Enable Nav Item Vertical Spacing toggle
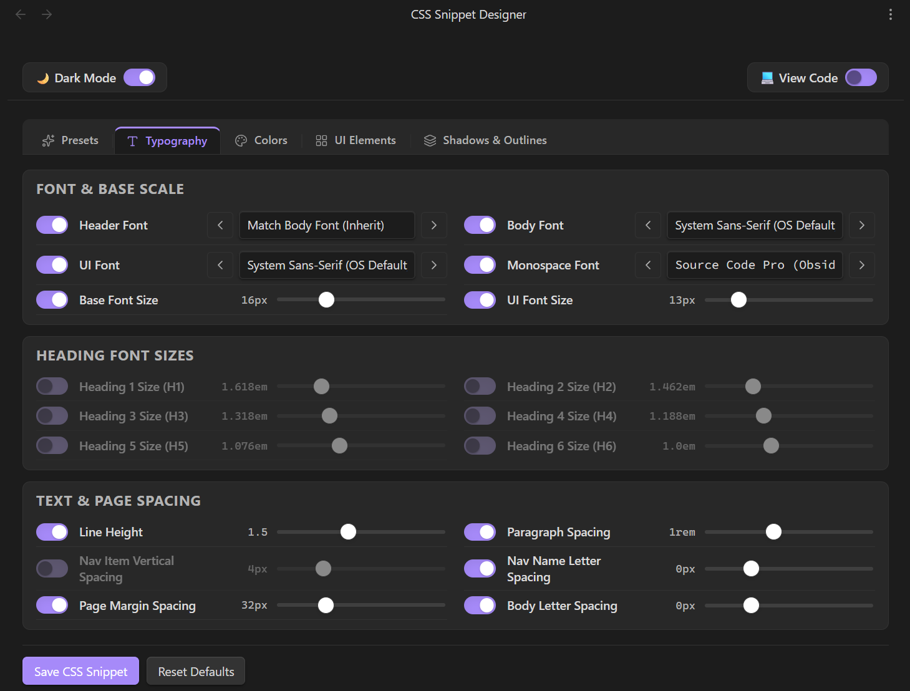The height and width of the screenshot is (691, 910). pos(52,569)
